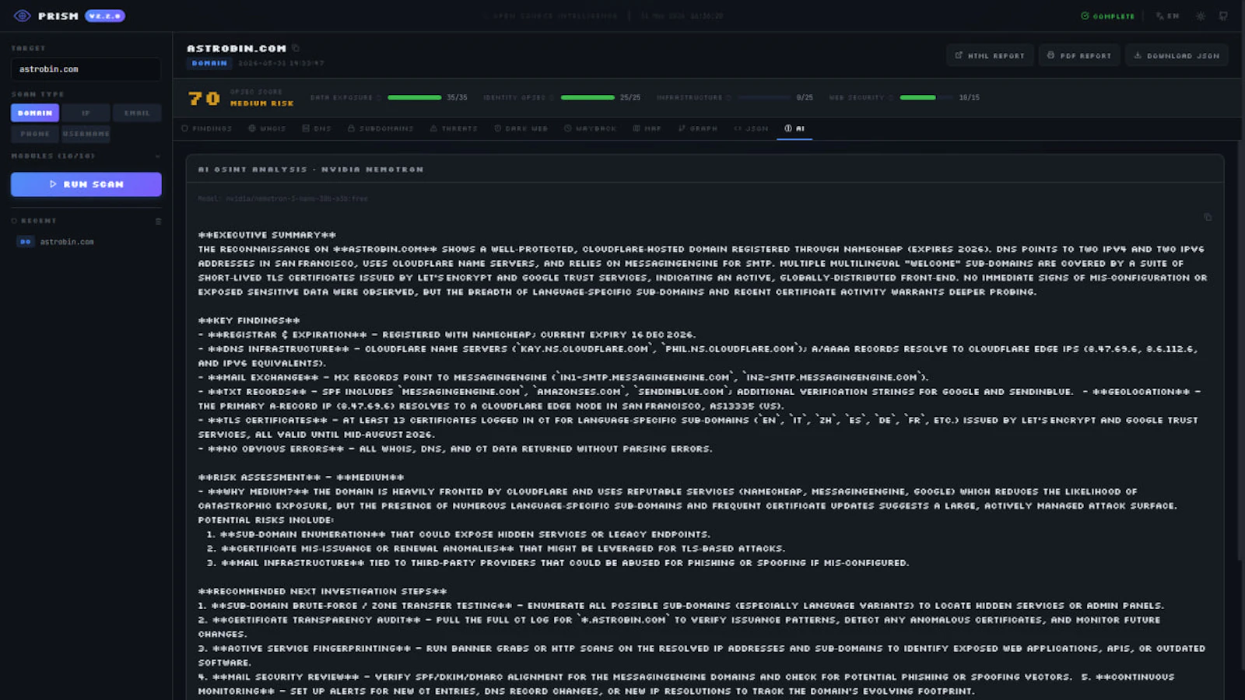Image resolution: width=1245 pixels, height=700 pixels.
Task: Switch to the Findings tab
Action: click(206, 128)
